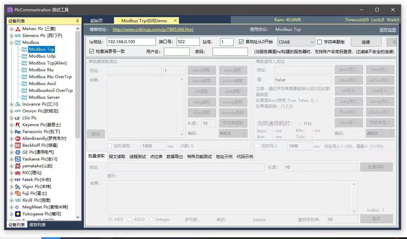Collapse the Modbus tree node
407x239 pixels.
tap(11, 43)
